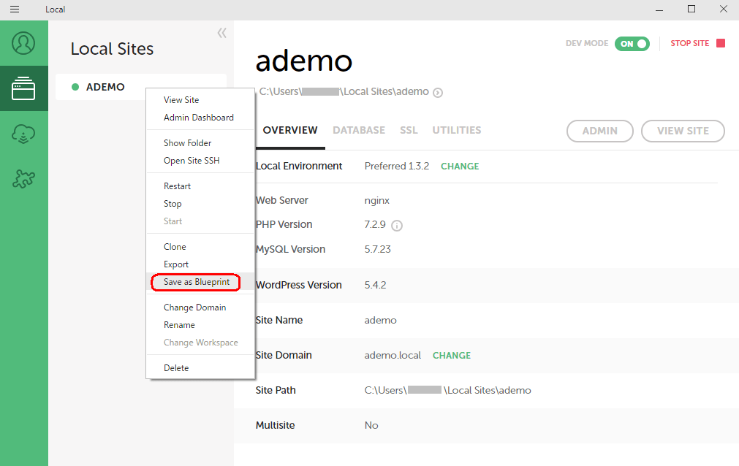This screenshot has width=739, height=466.
Task: Click the 5.4.2 WordPress version value
Action: 375,285
